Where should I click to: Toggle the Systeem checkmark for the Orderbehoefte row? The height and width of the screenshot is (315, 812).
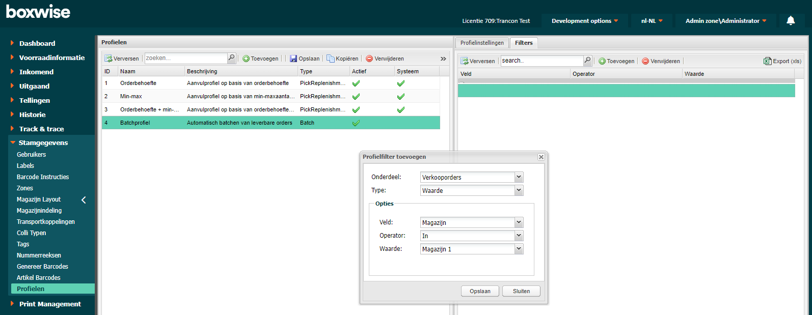(x=401, y=83)
